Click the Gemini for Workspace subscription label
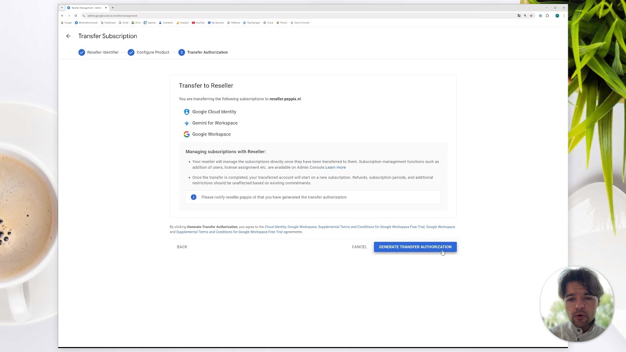 (x=215, y=123)
